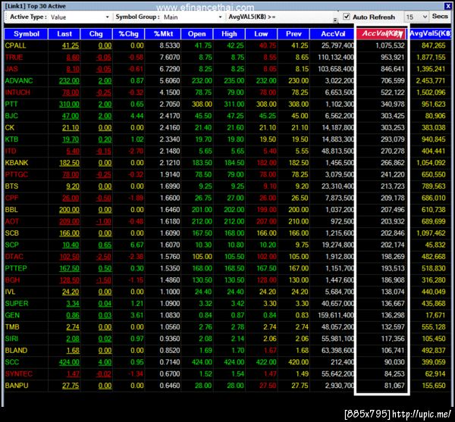Click DTAC change value -2.50
Screen dimensions: 455x422
coord(104,257)
